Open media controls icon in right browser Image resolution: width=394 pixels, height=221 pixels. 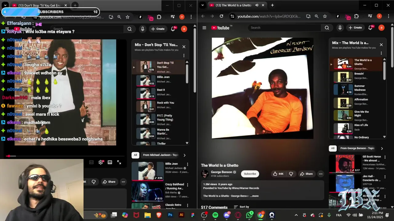pos(370,16)
